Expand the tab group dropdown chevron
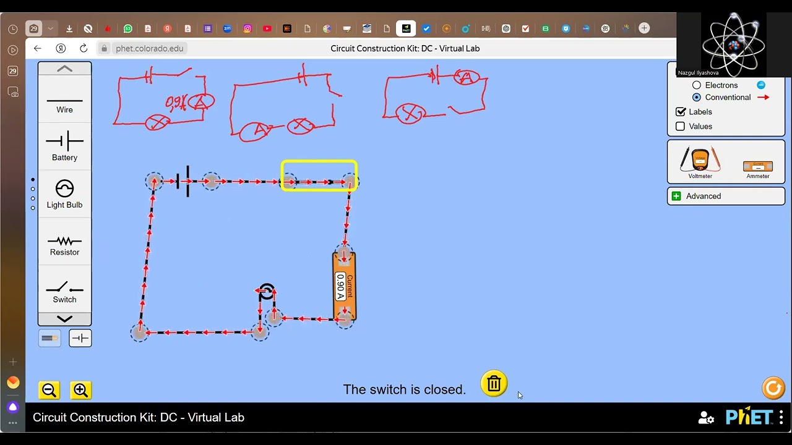 (51, 28)
